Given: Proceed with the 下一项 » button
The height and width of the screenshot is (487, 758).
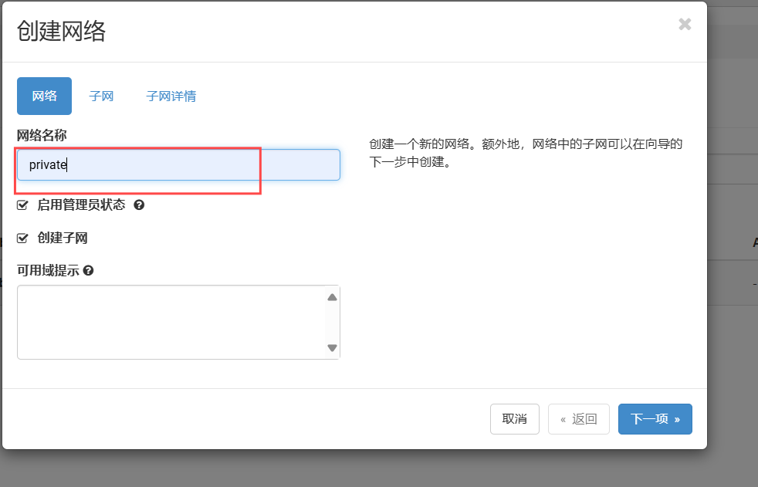Looking at the screenshot, I should coord(655,419).
